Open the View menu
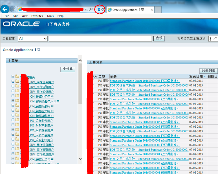This screenshot has height=174, width=218. coord(25,16)
